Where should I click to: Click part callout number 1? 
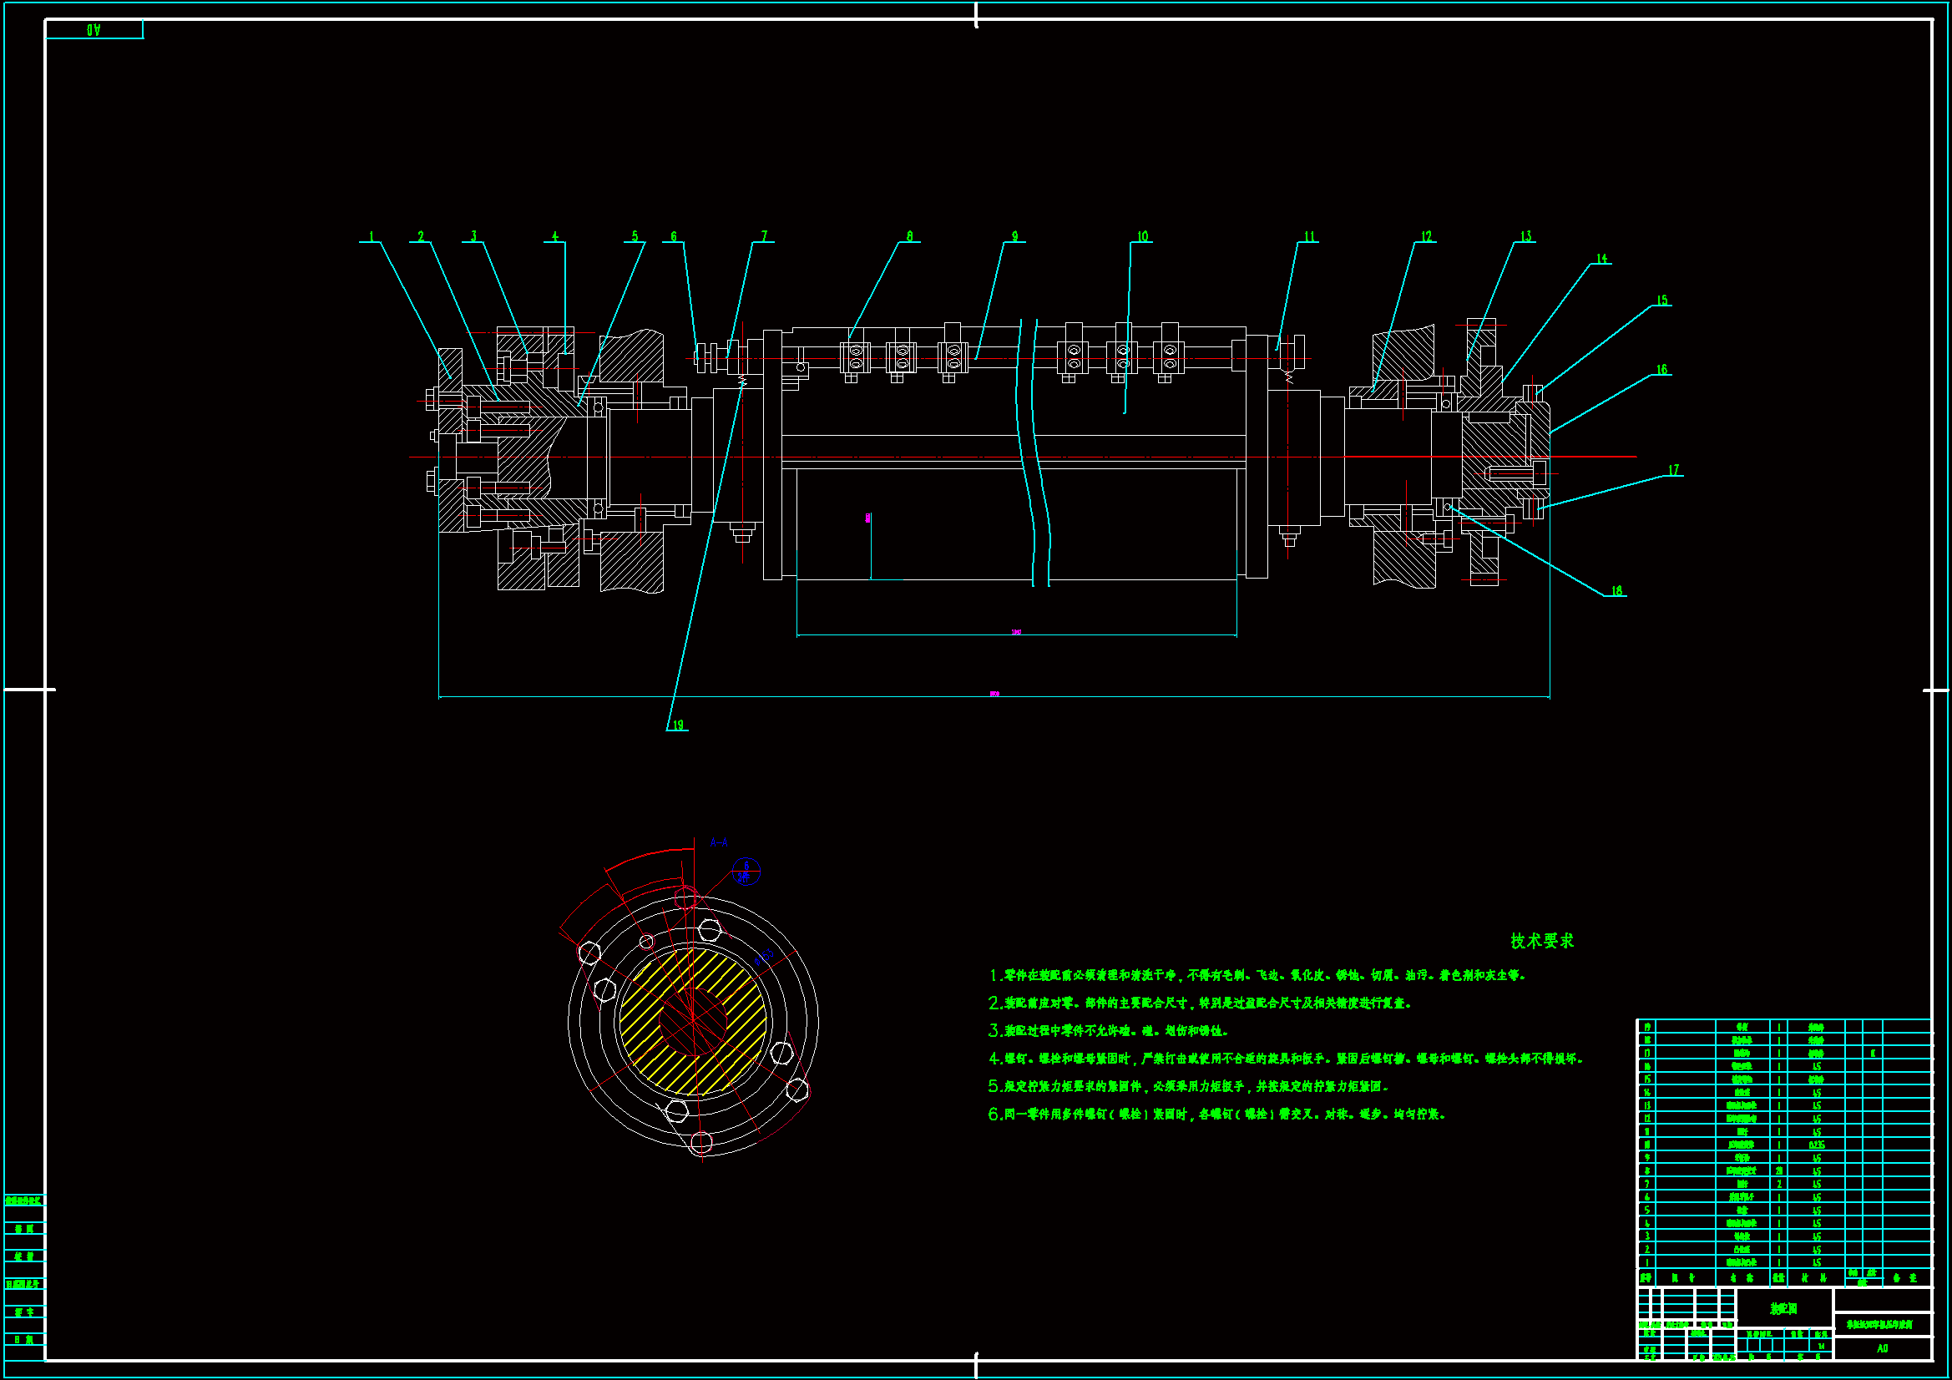point(372,236)
